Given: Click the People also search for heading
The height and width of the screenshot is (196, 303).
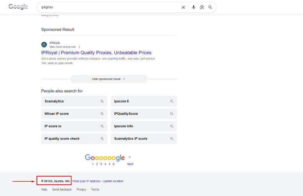Looking at the screenshot, I should pyautogui.click(x=62, y=91).
